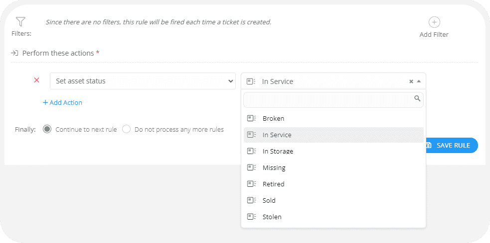Click the icon beside Broken option

pyautogui.click(x=251, y=118)
